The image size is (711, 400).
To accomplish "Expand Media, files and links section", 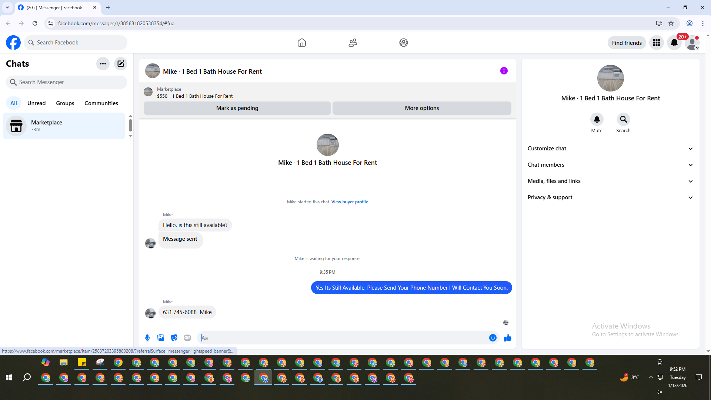I will point(610,181).
